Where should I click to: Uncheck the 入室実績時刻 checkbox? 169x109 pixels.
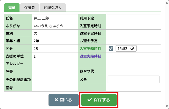[111, 48]
